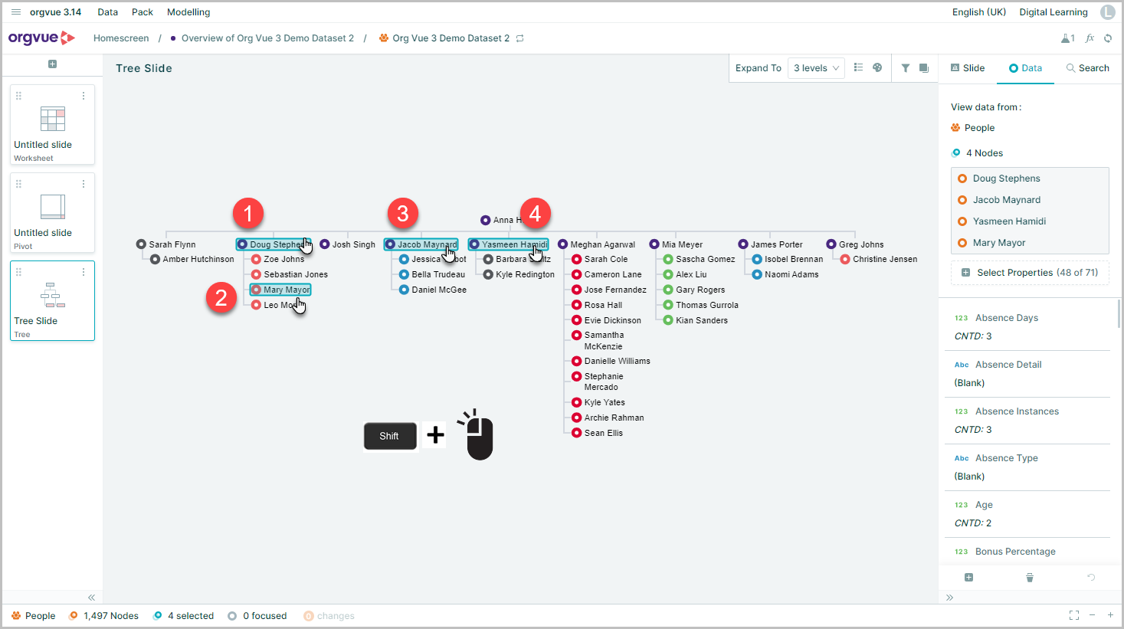Viewport: 1124px width, 629px height.
Task: Open the Untitled slide Pivot thumbnail
Action: coord(52,212)
